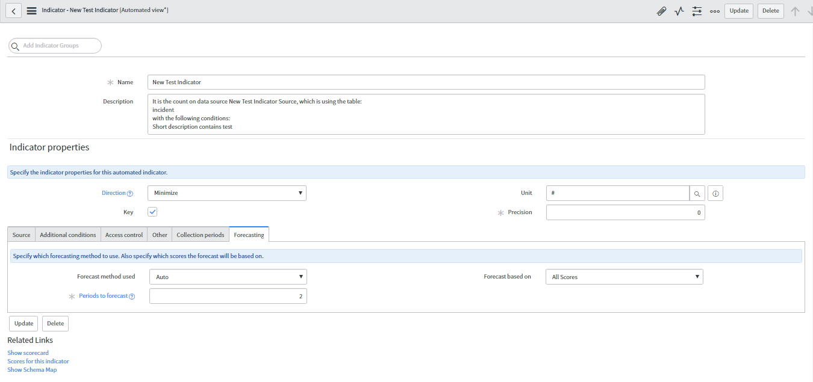Click the paperclip attachments icon
The height and width of the screenshot is (382, 813).
661,11
